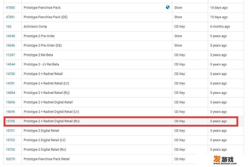Click 'Store' type in row 47881
Viewport: 249px width, 167px height.
(x=178, y=17)
